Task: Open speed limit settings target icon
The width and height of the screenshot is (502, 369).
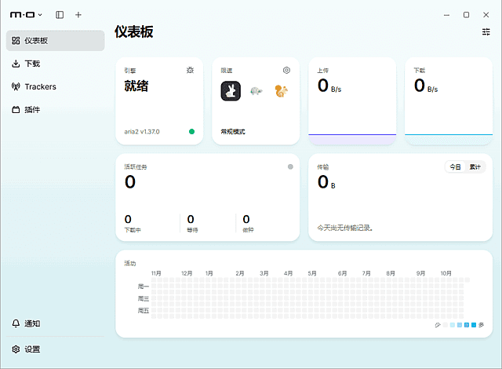Action: [286, 70]
